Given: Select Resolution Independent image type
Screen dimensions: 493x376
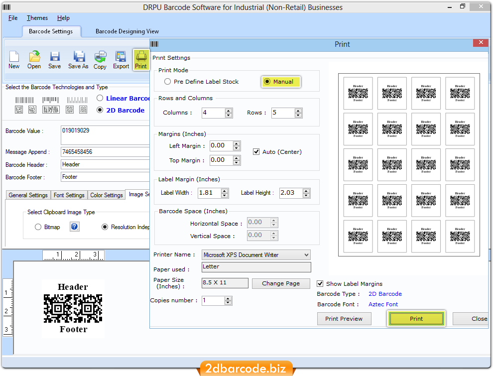Looking at the screenshot, I should 105,227.
